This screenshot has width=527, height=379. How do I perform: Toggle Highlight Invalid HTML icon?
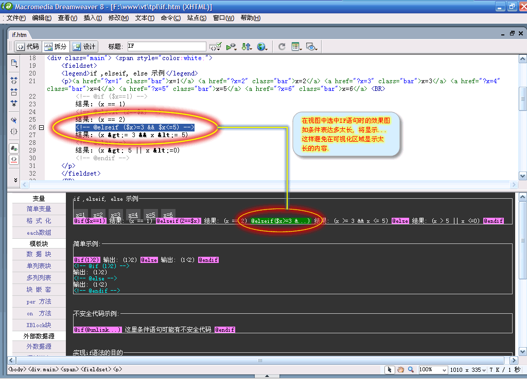(x=14, y=160)
